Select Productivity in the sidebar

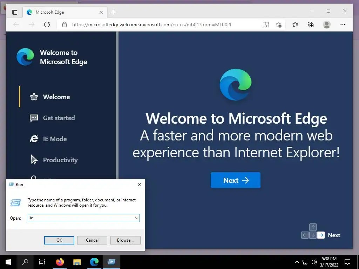point(60,160)
